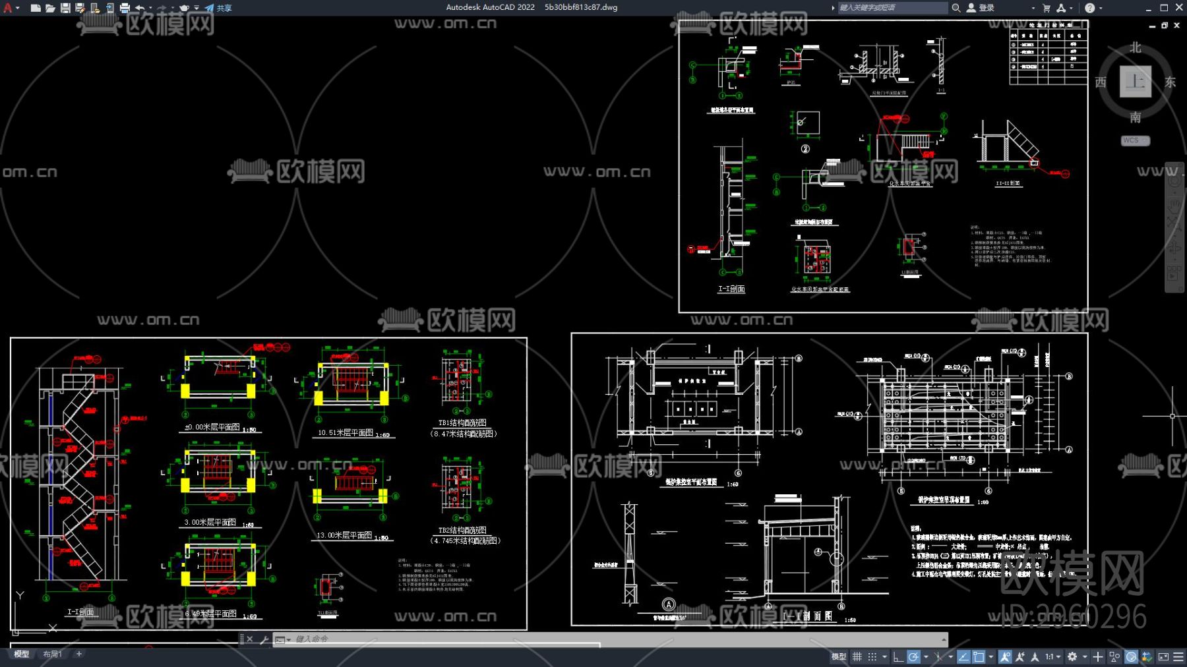1187x667 pixels.
Task: Switch to the 布局1 layout tab
Action: (x=52, y=654)
